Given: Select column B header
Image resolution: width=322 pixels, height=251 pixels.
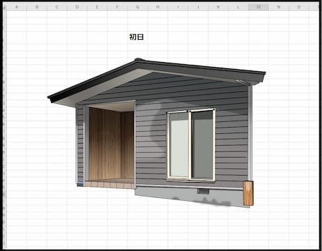Looking at the screenshot, I should click(37, 7).
